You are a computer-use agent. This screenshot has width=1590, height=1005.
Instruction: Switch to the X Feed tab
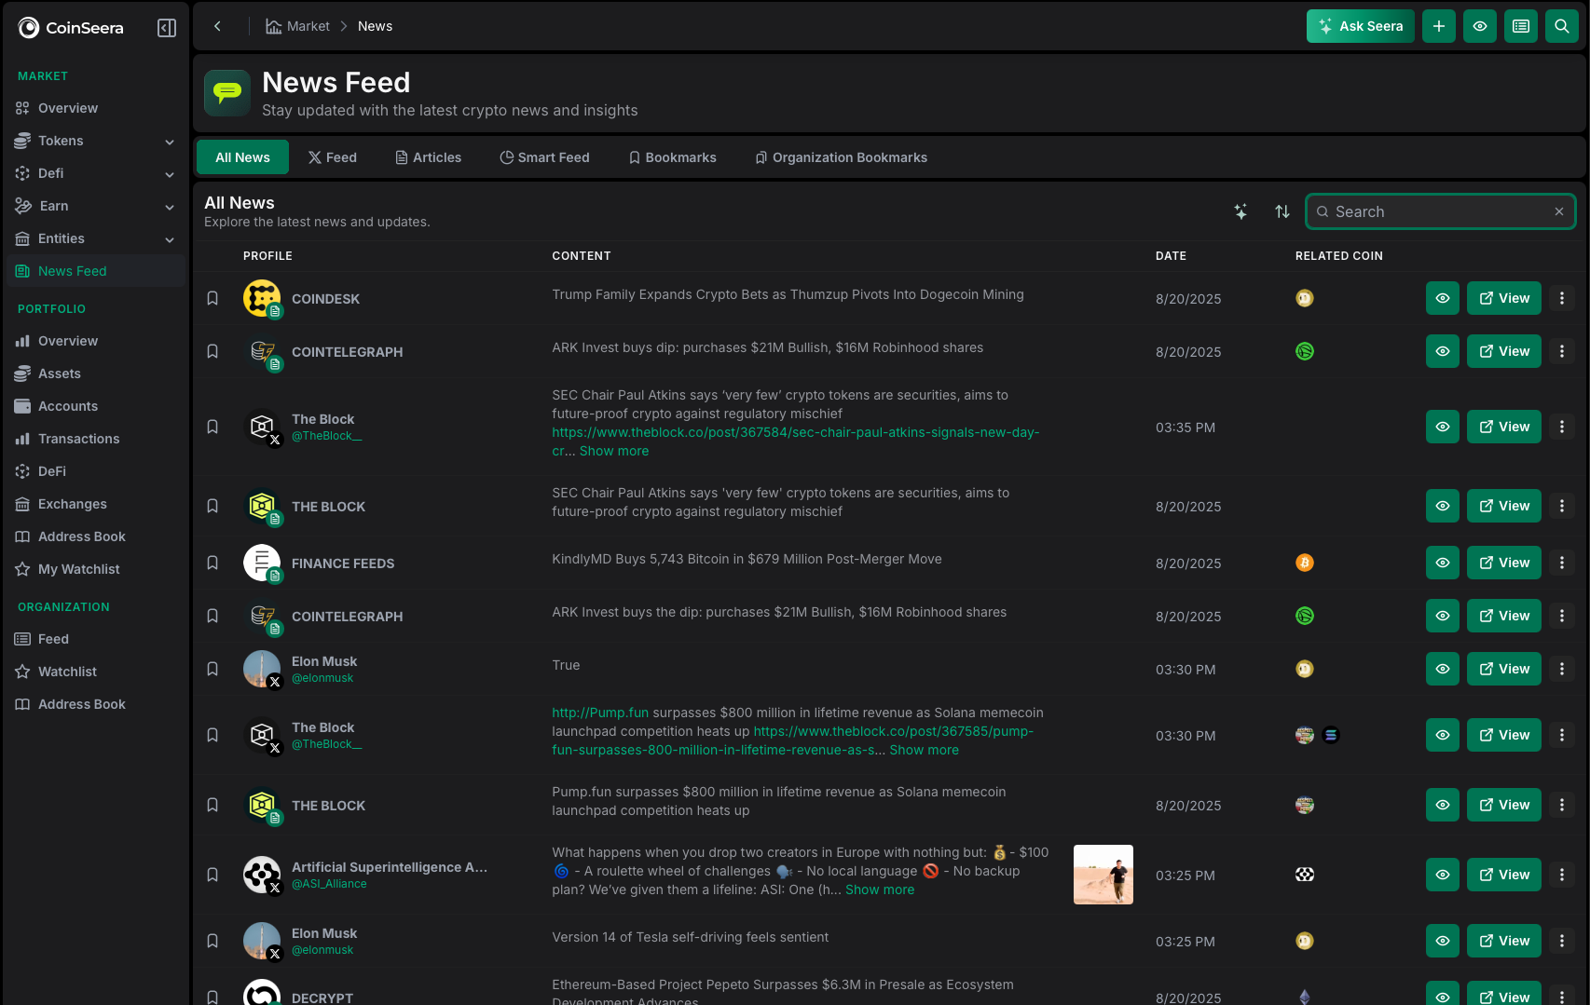coord(333,157)
